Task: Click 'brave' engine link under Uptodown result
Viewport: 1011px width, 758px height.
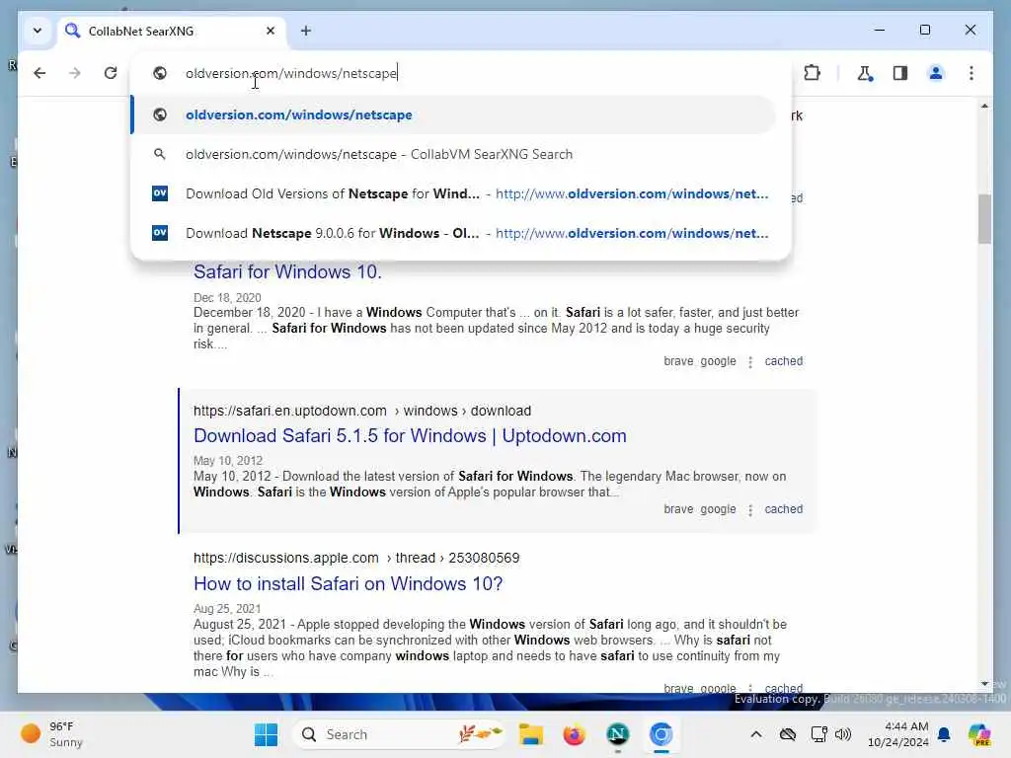Action: [678, 509]
